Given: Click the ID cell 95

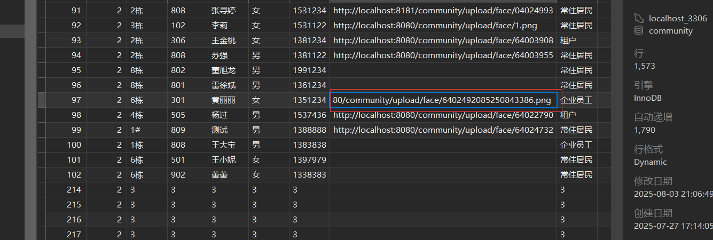Looking at the screenshot, I should click(x=66, y=70).
